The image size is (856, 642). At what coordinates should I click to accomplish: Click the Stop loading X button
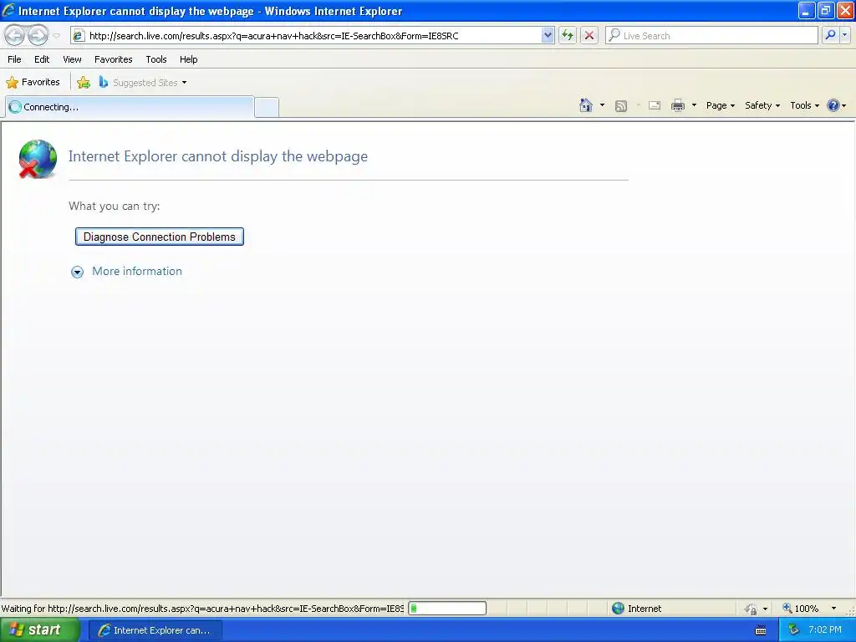point(589,35)
